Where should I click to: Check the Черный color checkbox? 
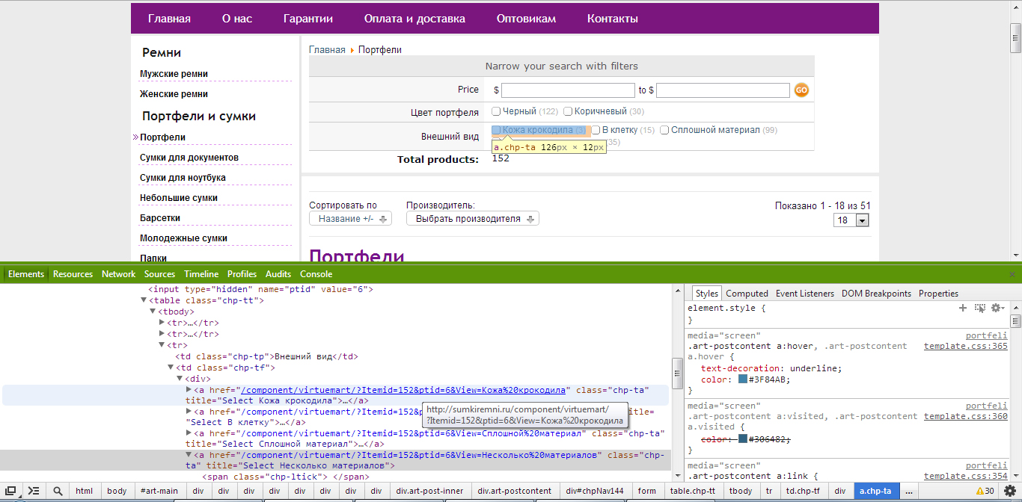coord(496,111)
